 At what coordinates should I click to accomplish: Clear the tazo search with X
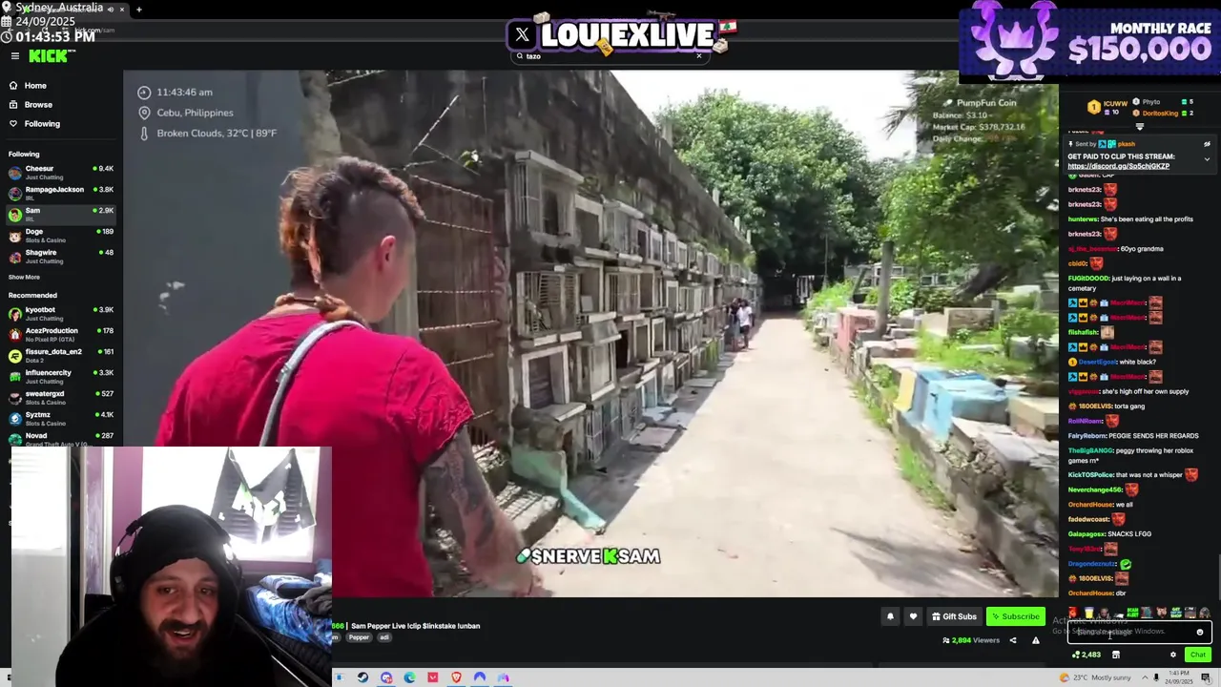698,56
